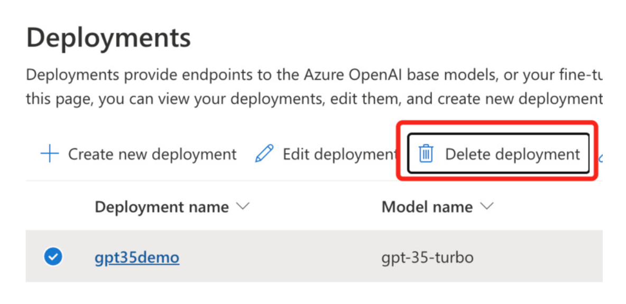Open the gpt35demo deployment link
This screenshot has height=304, width=626.
137,258
